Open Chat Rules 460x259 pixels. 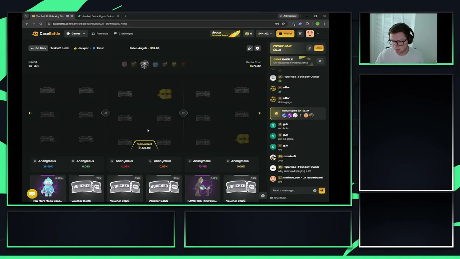[x=278, y=198]
